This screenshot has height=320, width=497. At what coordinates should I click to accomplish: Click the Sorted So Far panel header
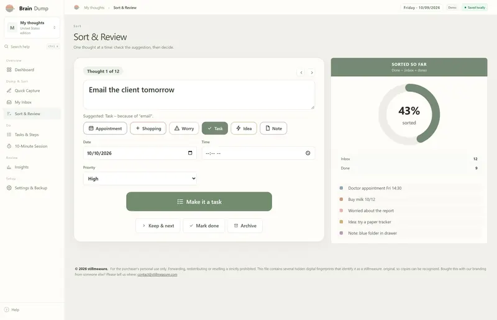tap(409, 67)
